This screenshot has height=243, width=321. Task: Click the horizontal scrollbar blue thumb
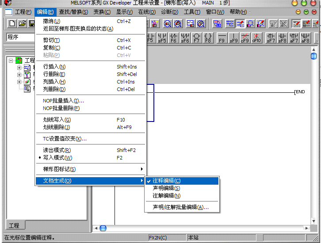click(103, 228)
